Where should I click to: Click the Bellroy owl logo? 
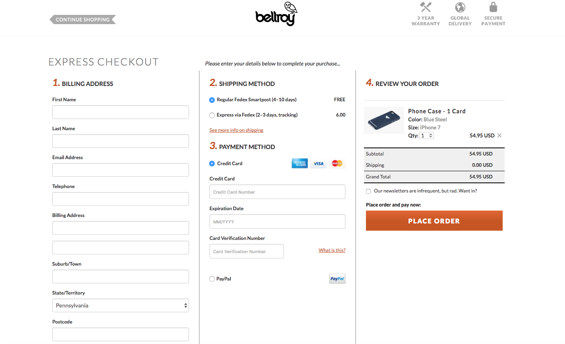(276, 14)
